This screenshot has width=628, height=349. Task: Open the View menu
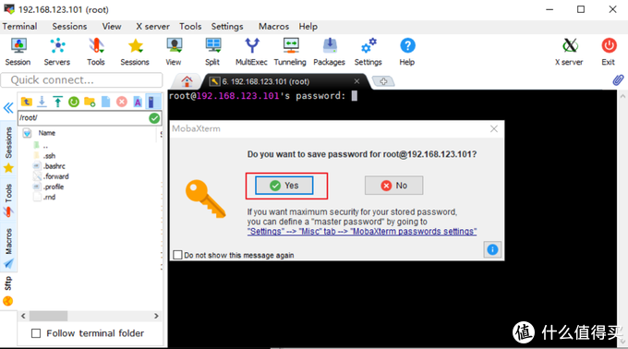(x=112, y=27)
